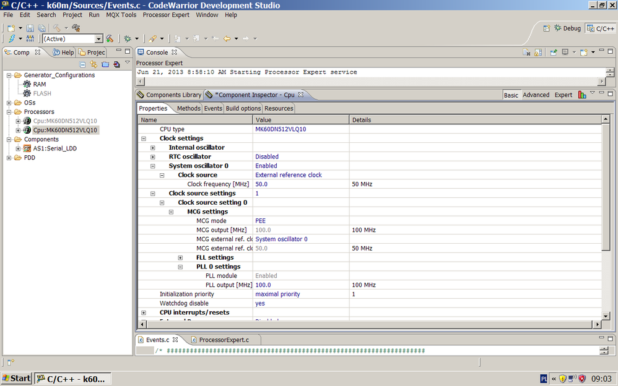618x386 pixels.
Task: Expand the OSs tree node
Action: [x=9, y=103]
